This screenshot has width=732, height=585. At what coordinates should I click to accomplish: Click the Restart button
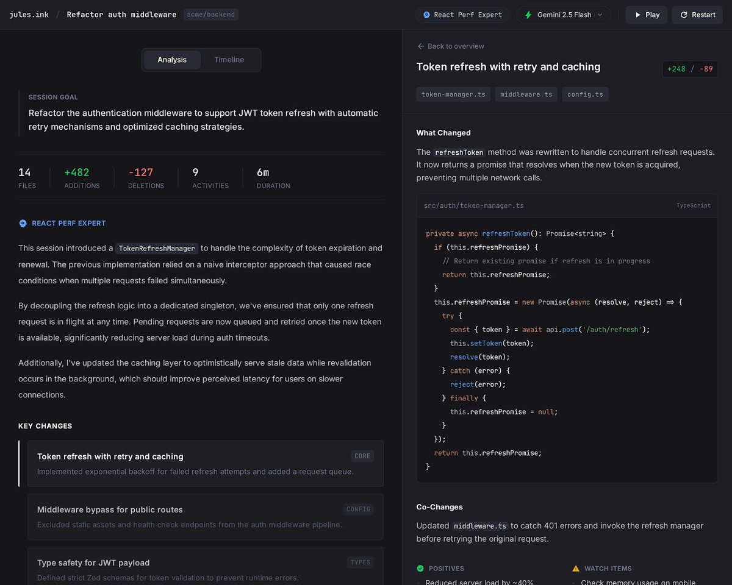point(697,15)
